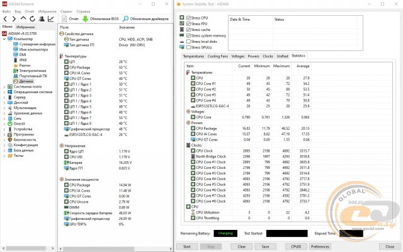Expand the Мультимедиа tree node
This screenshot has width=403, height=252.
click(4, 108)
